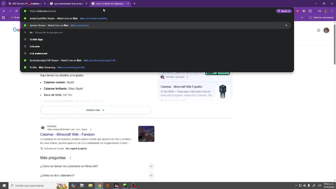Open the Chrome profile avatar in toolbar
This screenshot has width=336, height=189.
(326, 11)
